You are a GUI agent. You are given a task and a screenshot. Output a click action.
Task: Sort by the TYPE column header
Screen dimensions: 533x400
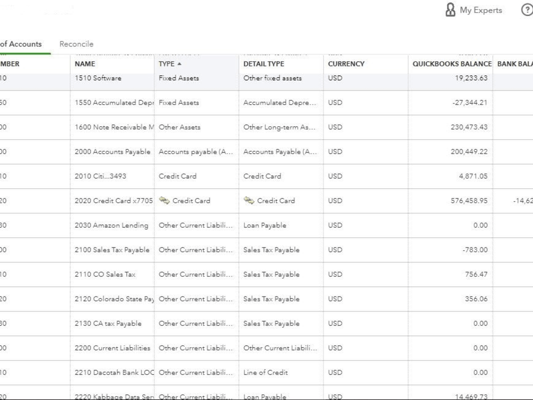tap(166, 63)
